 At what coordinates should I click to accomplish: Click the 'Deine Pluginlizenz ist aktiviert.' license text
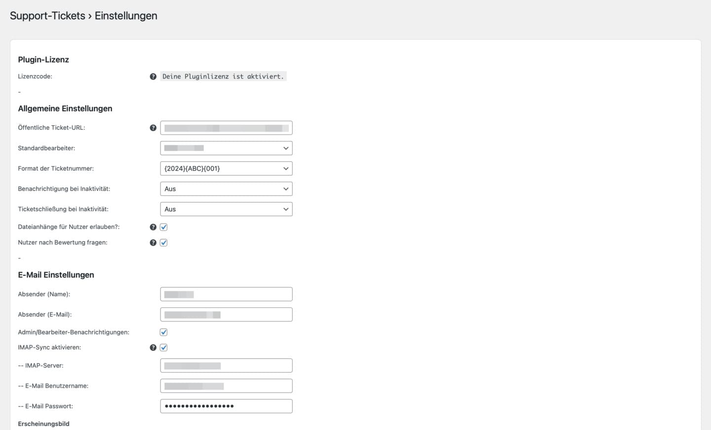pos(223,77)
